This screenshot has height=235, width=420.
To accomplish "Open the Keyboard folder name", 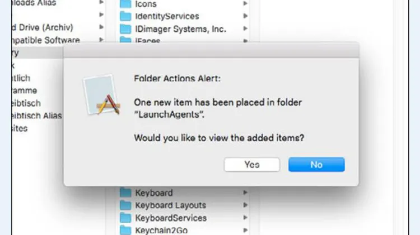I will pos(154,193).
